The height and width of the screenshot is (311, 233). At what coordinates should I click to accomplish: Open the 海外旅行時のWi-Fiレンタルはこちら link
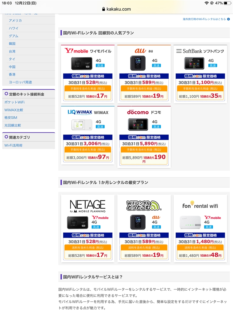(x=204, y=19)
